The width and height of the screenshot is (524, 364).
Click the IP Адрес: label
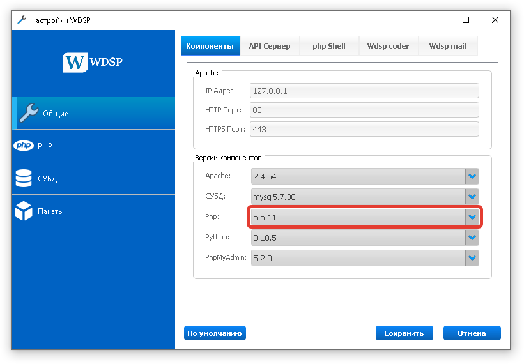(220, 91)
